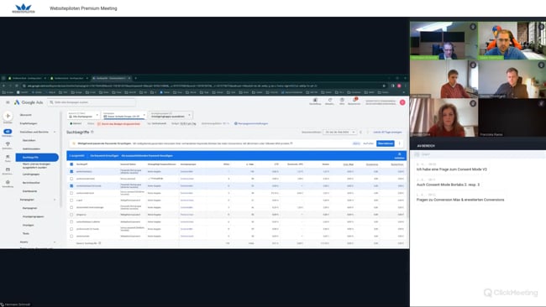Check the fourth search term row checkbox
The height and width of the screenshot is (307, 546).
(71, 193)
